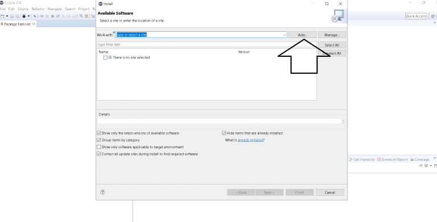The width and height of the screenshot is (437, 222).
Task: Click the Details scroll stepper arrows
Action: 343,122
